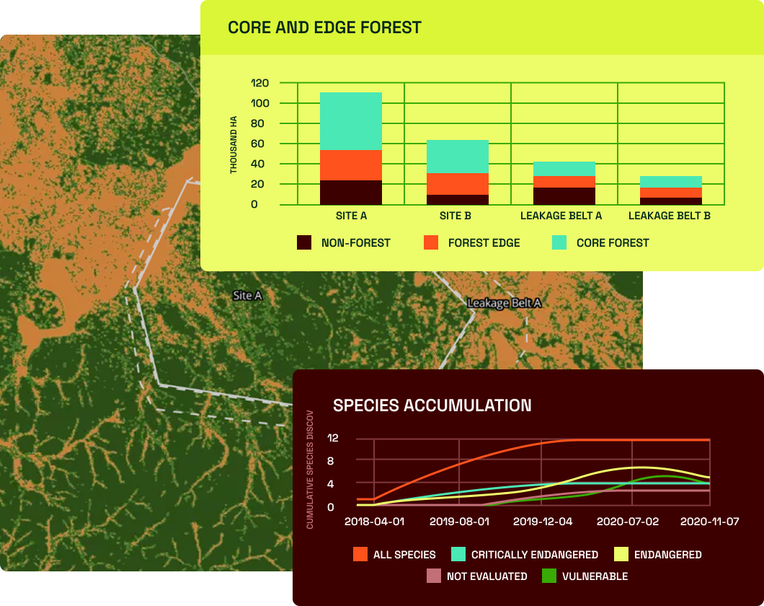Click the Site A forest edge bar segment
The height and width of the screenshot is (606, 764).
tap(351, 165)
